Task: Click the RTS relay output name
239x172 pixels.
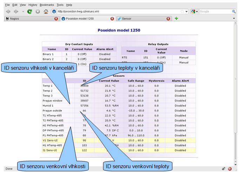Action: point(124,57)
